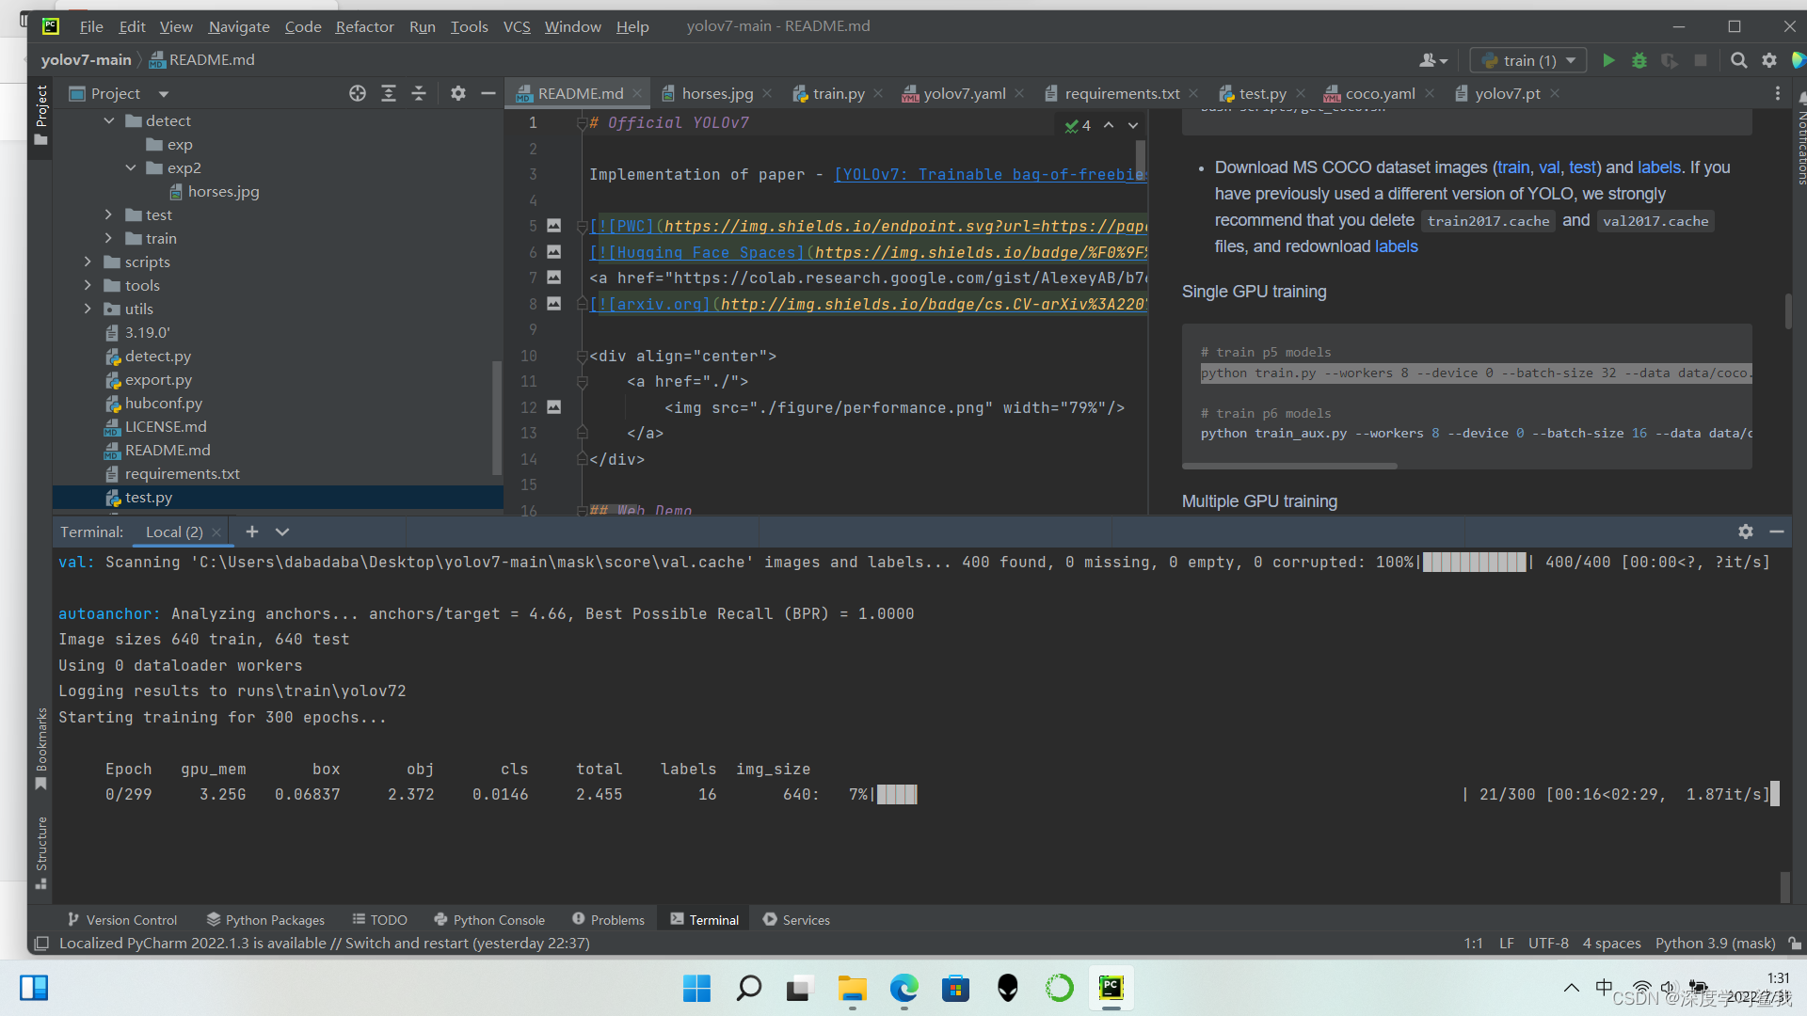Toggle the Project sidebar tool window
Image resolution: width=1807 pixels, height=1016 pixels.
click(41, 113)
